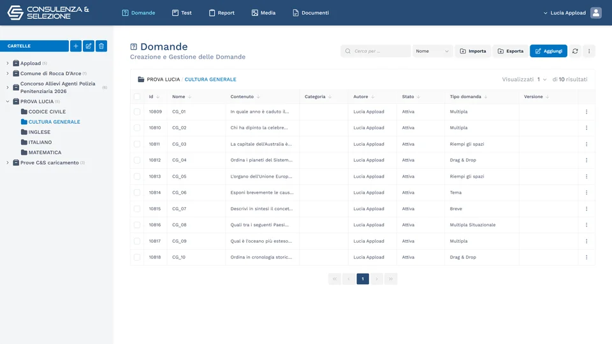
Task: Go to next page arrow
Action: tap(377, 279)
